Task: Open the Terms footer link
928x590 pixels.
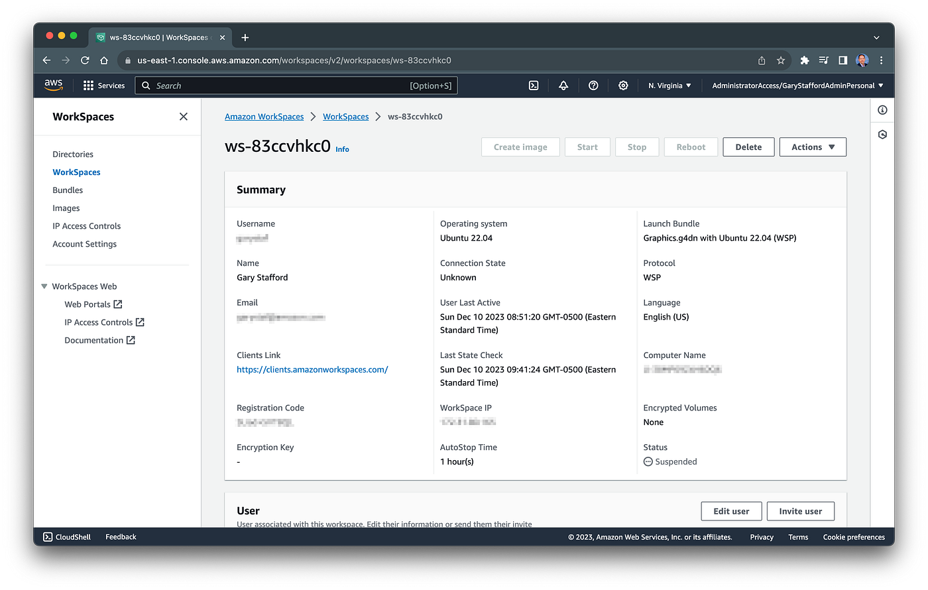Action: click(798, 537)
